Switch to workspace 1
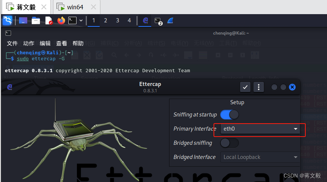Viewport: 327px width, 182px height. (94, 20)
